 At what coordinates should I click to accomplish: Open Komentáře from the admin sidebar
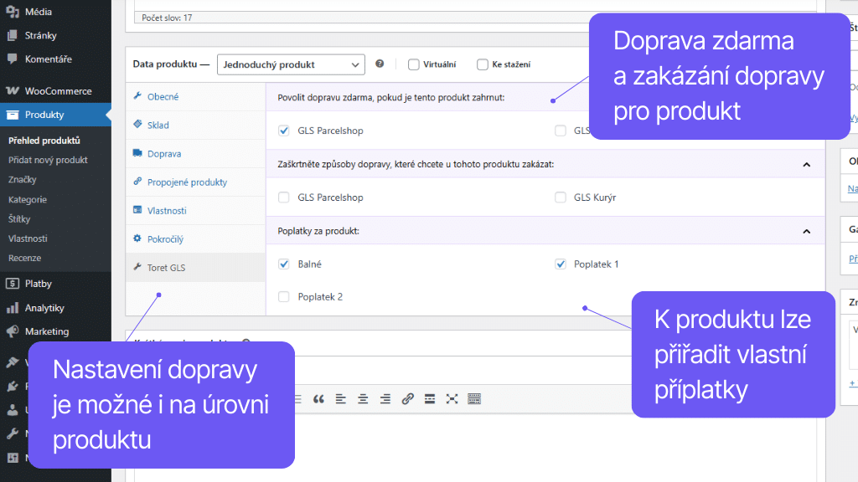pos(14,59)
